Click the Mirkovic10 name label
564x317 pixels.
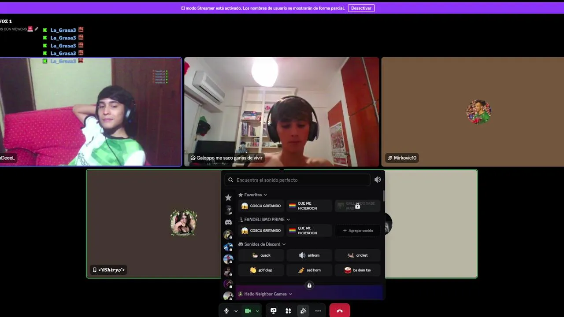(401, 158)
